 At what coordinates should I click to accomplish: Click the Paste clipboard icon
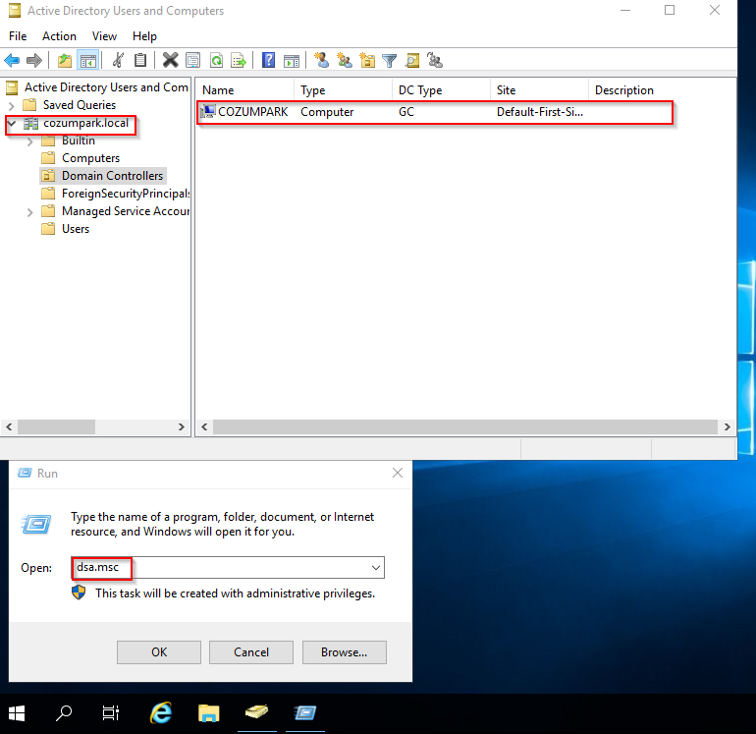pos(140,60)
